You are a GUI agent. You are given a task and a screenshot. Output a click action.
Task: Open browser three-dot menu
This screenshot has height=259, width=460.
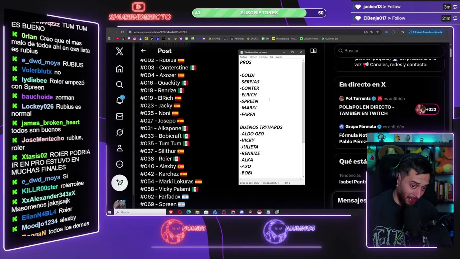(x=448, y=32)
